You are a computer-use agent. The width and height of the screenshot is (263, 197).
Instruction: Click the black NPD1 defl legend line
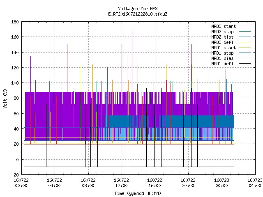click(x=245, y=64)
